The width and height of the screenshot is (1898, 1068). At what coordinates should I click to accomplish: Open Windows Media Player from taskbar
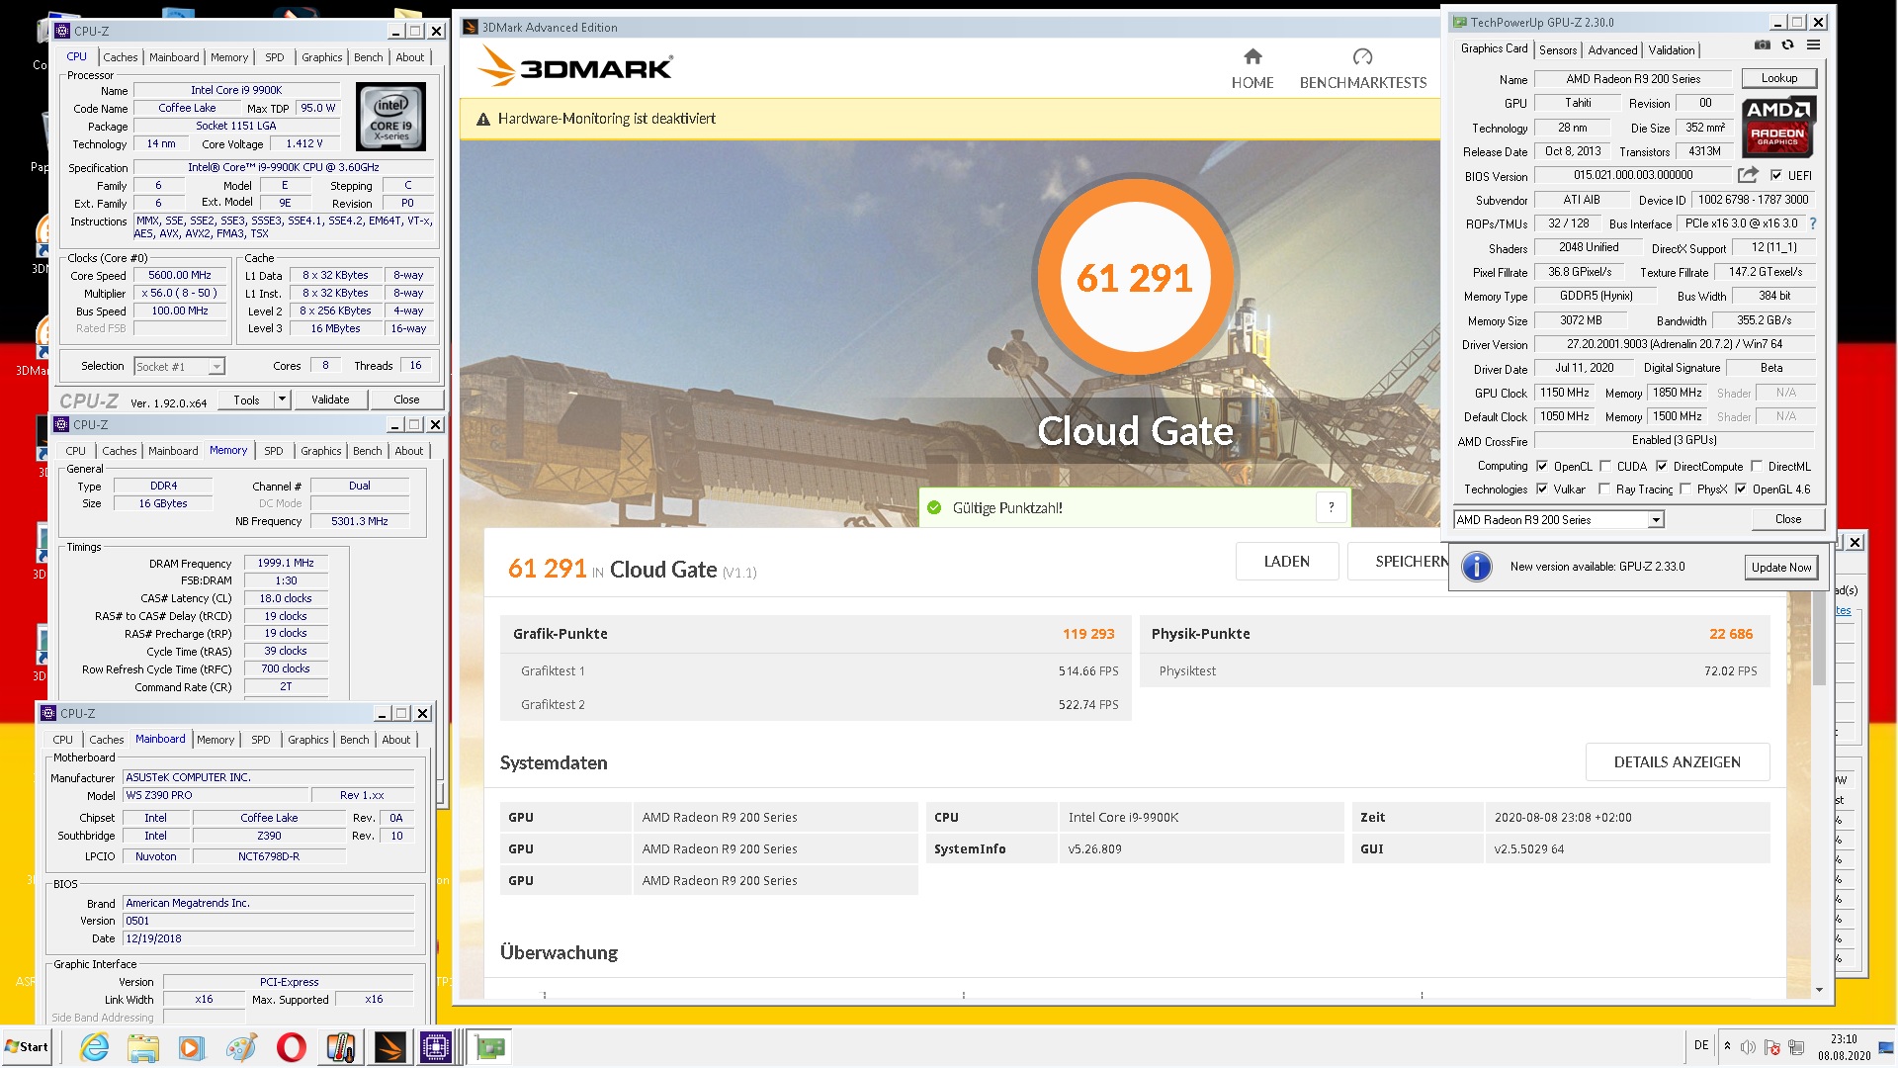(192, 1047)
